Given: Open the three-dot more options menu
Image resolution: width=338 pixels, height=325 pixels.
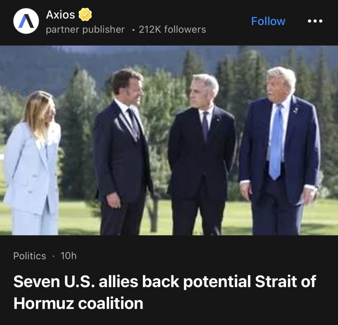Looking at the screenshot, I should (315, 21).
